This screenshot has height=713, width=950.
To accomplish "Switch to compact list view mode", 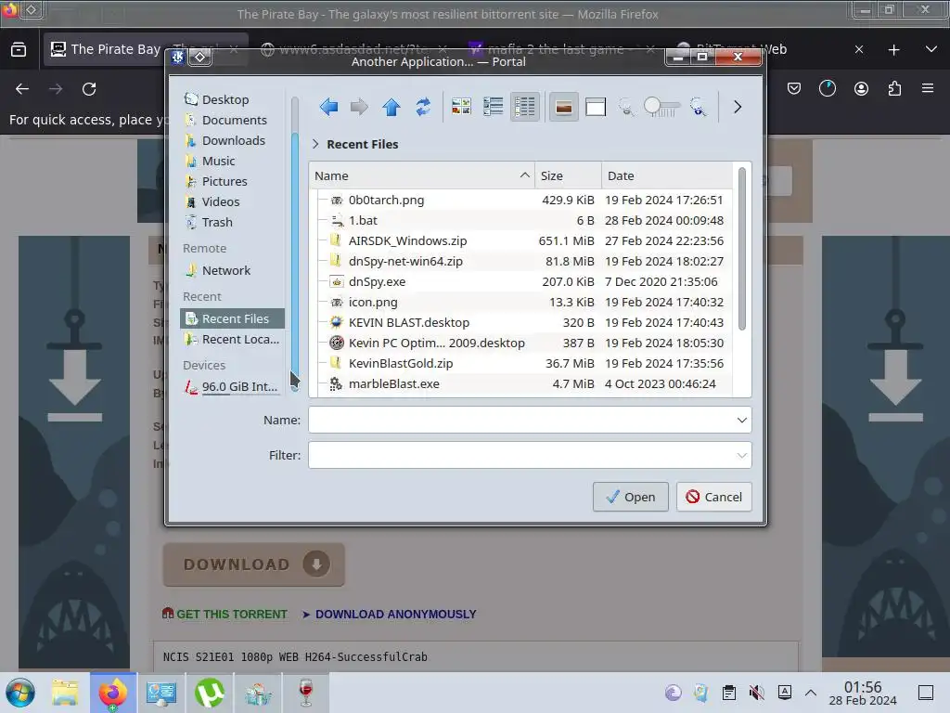I will point(494,108).
